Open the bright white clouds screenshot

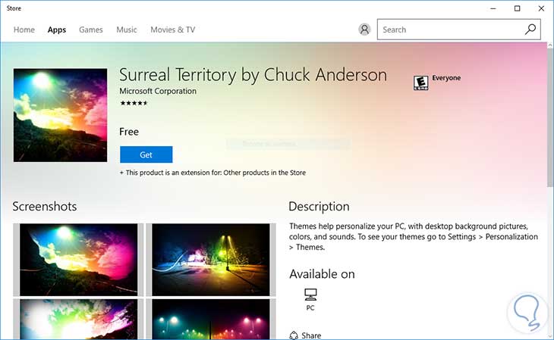78,320
